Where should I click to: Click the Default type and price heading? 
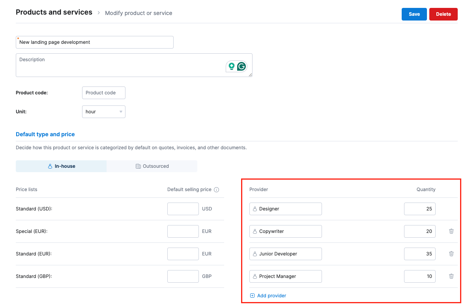(45, 134)
